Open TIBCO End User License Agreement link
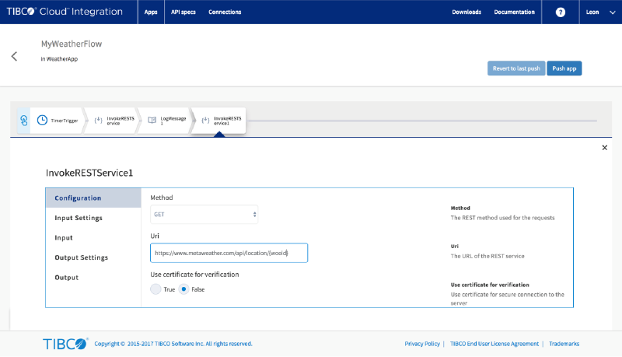This screenshot has width=622, height=357. pyautogui.click(x=494, y=344)
